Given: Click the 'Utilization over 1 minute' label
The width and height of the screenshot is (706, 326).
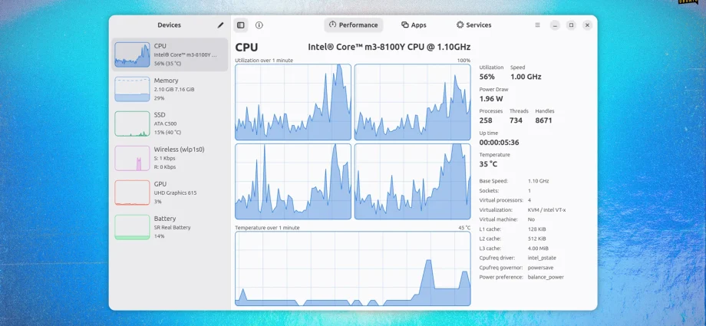Looking at the screenshot, I should pos(264,61).
